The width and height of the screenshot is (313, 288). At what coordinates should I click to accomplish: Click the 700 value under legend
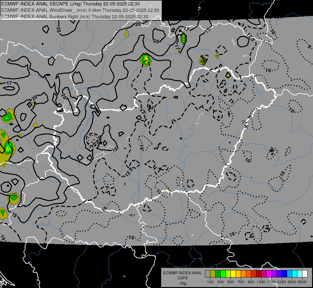click(x=241, y=282)
